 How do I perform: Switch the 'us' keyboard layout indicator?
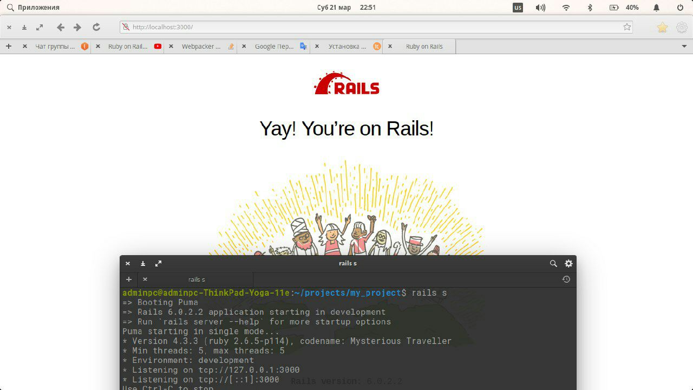(518, 8)
